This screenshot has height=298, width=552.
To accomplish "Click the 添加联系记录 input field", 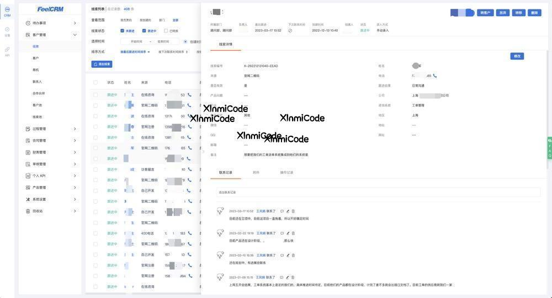I will pyautogui.click(x=378, y=192).
